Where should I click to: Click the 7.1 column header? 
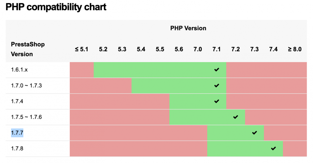click(217, 49)
